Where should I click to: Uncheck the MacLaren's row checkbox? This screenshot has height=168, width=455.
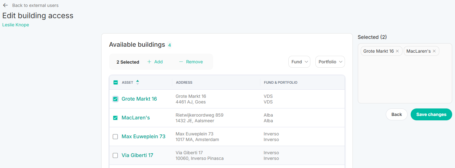tap(115, 118)
